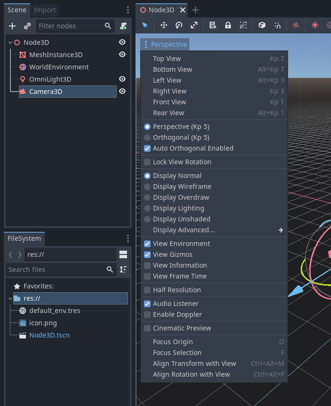Screen dimensions: 331x406
Task: Click the sun preview toolbar icon
Action: click(x=315, y=25)
